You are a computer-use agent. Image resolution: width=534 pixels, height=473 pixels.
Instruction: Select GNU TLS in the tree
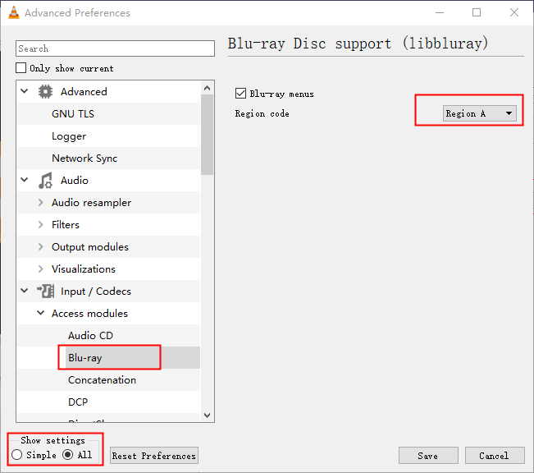(x=73, y=114)
